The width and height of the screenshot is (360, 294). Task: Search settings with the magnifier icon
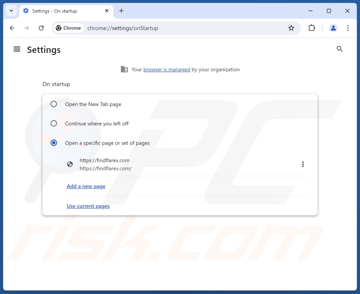[x=339, y=49]
